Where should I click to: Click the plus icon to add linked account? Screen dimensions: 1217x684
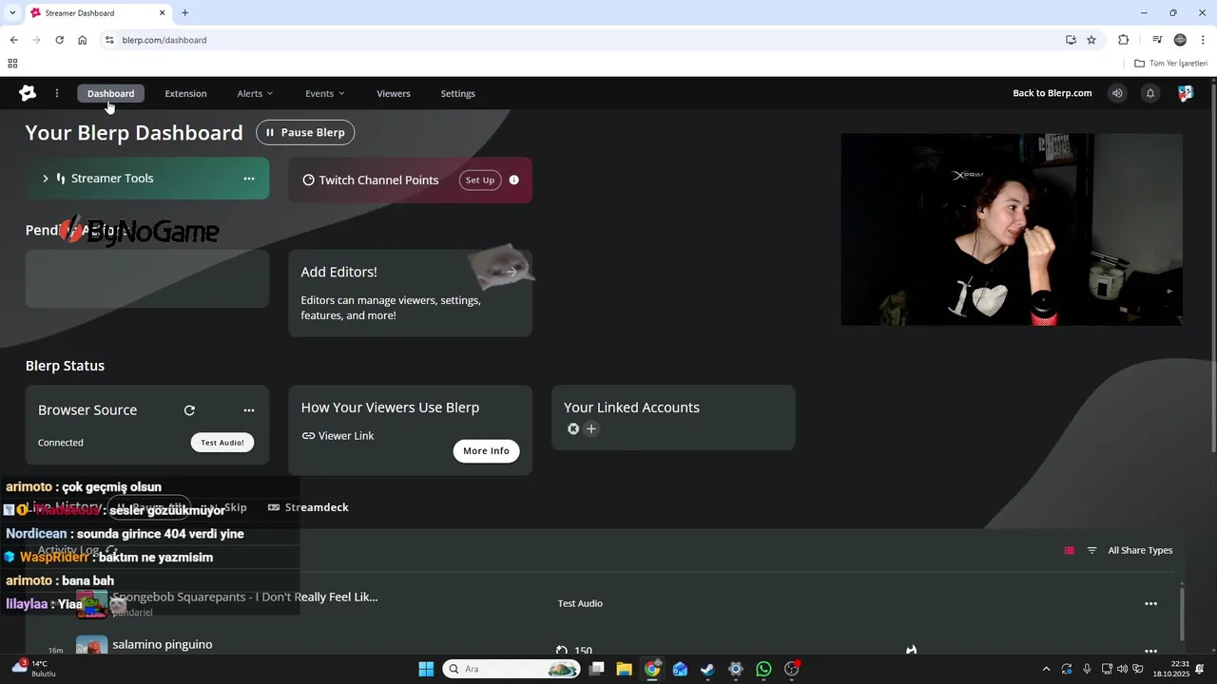pyautogui.click(x=591, y=429)
